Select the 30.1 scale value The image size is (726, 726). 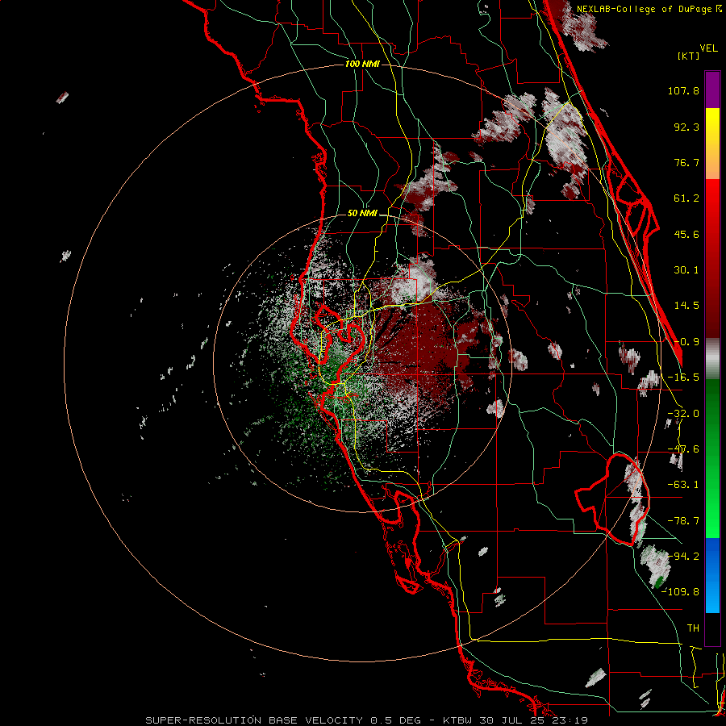click(686, 270)
